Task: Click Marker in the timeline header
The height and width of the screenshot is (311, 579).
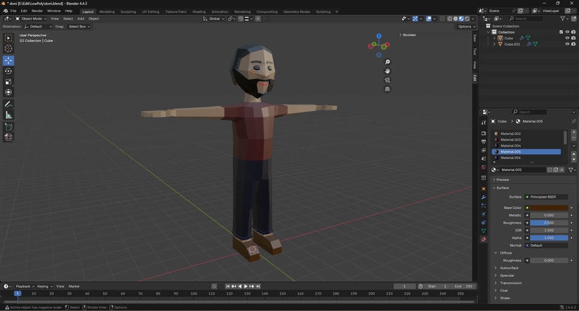Action: point(74,286)
